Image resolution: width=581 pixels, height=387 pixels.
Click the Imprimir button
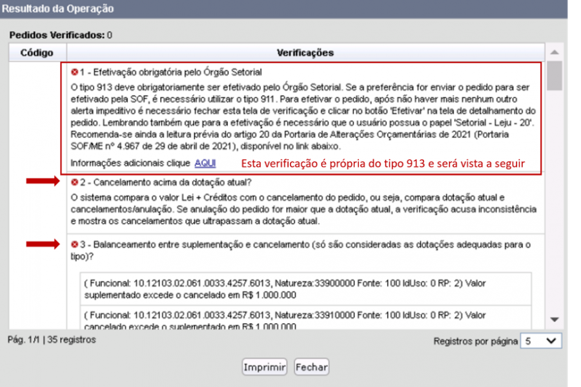coord(265,367)
